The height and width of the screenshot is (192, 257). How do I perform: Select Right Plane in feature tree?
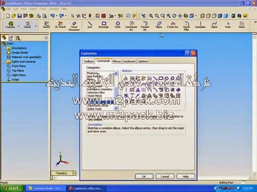click(17, 75)
